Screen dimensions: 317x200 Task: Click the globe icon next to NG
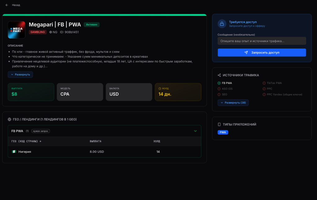pyautogui.click(x=50, y=32)
